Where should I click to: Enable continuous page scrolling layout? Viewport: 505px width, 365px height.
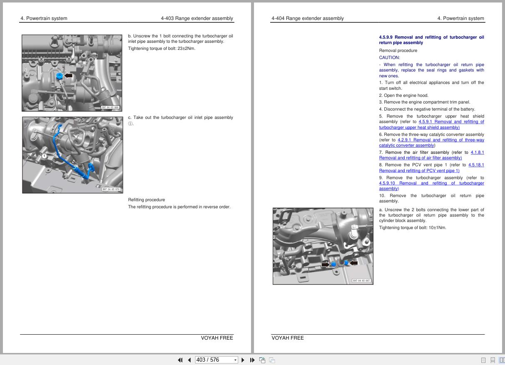493,360
